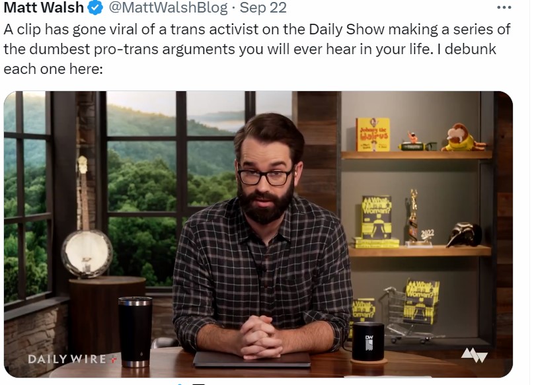Click the MW logo in video corner
Viewport: 534px width, 385px height.
pos(475,355)
